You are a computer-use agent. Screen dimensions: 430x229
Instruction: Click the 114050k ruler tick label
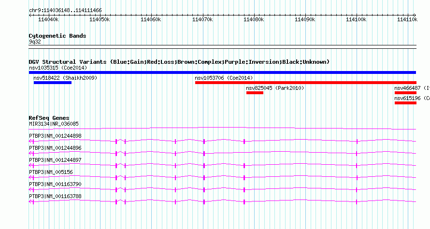pyautogui.click(x=100, y=19)
